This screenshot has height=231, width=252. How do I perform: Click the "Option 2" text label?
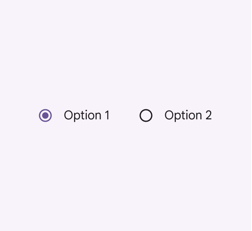(x=188, y=115)
